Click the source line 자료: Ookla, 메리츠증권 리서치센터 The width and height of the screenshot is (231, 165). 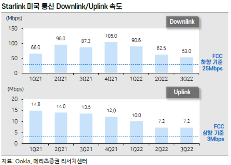coord(44,161)
